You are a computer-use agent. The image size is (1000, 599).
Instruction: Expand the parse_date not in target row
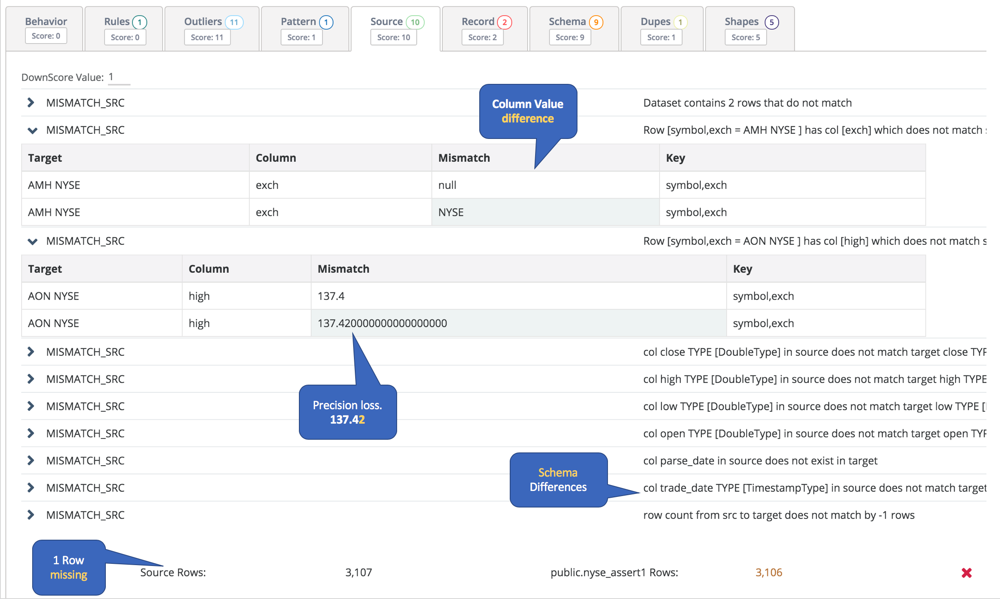[31, 460]
